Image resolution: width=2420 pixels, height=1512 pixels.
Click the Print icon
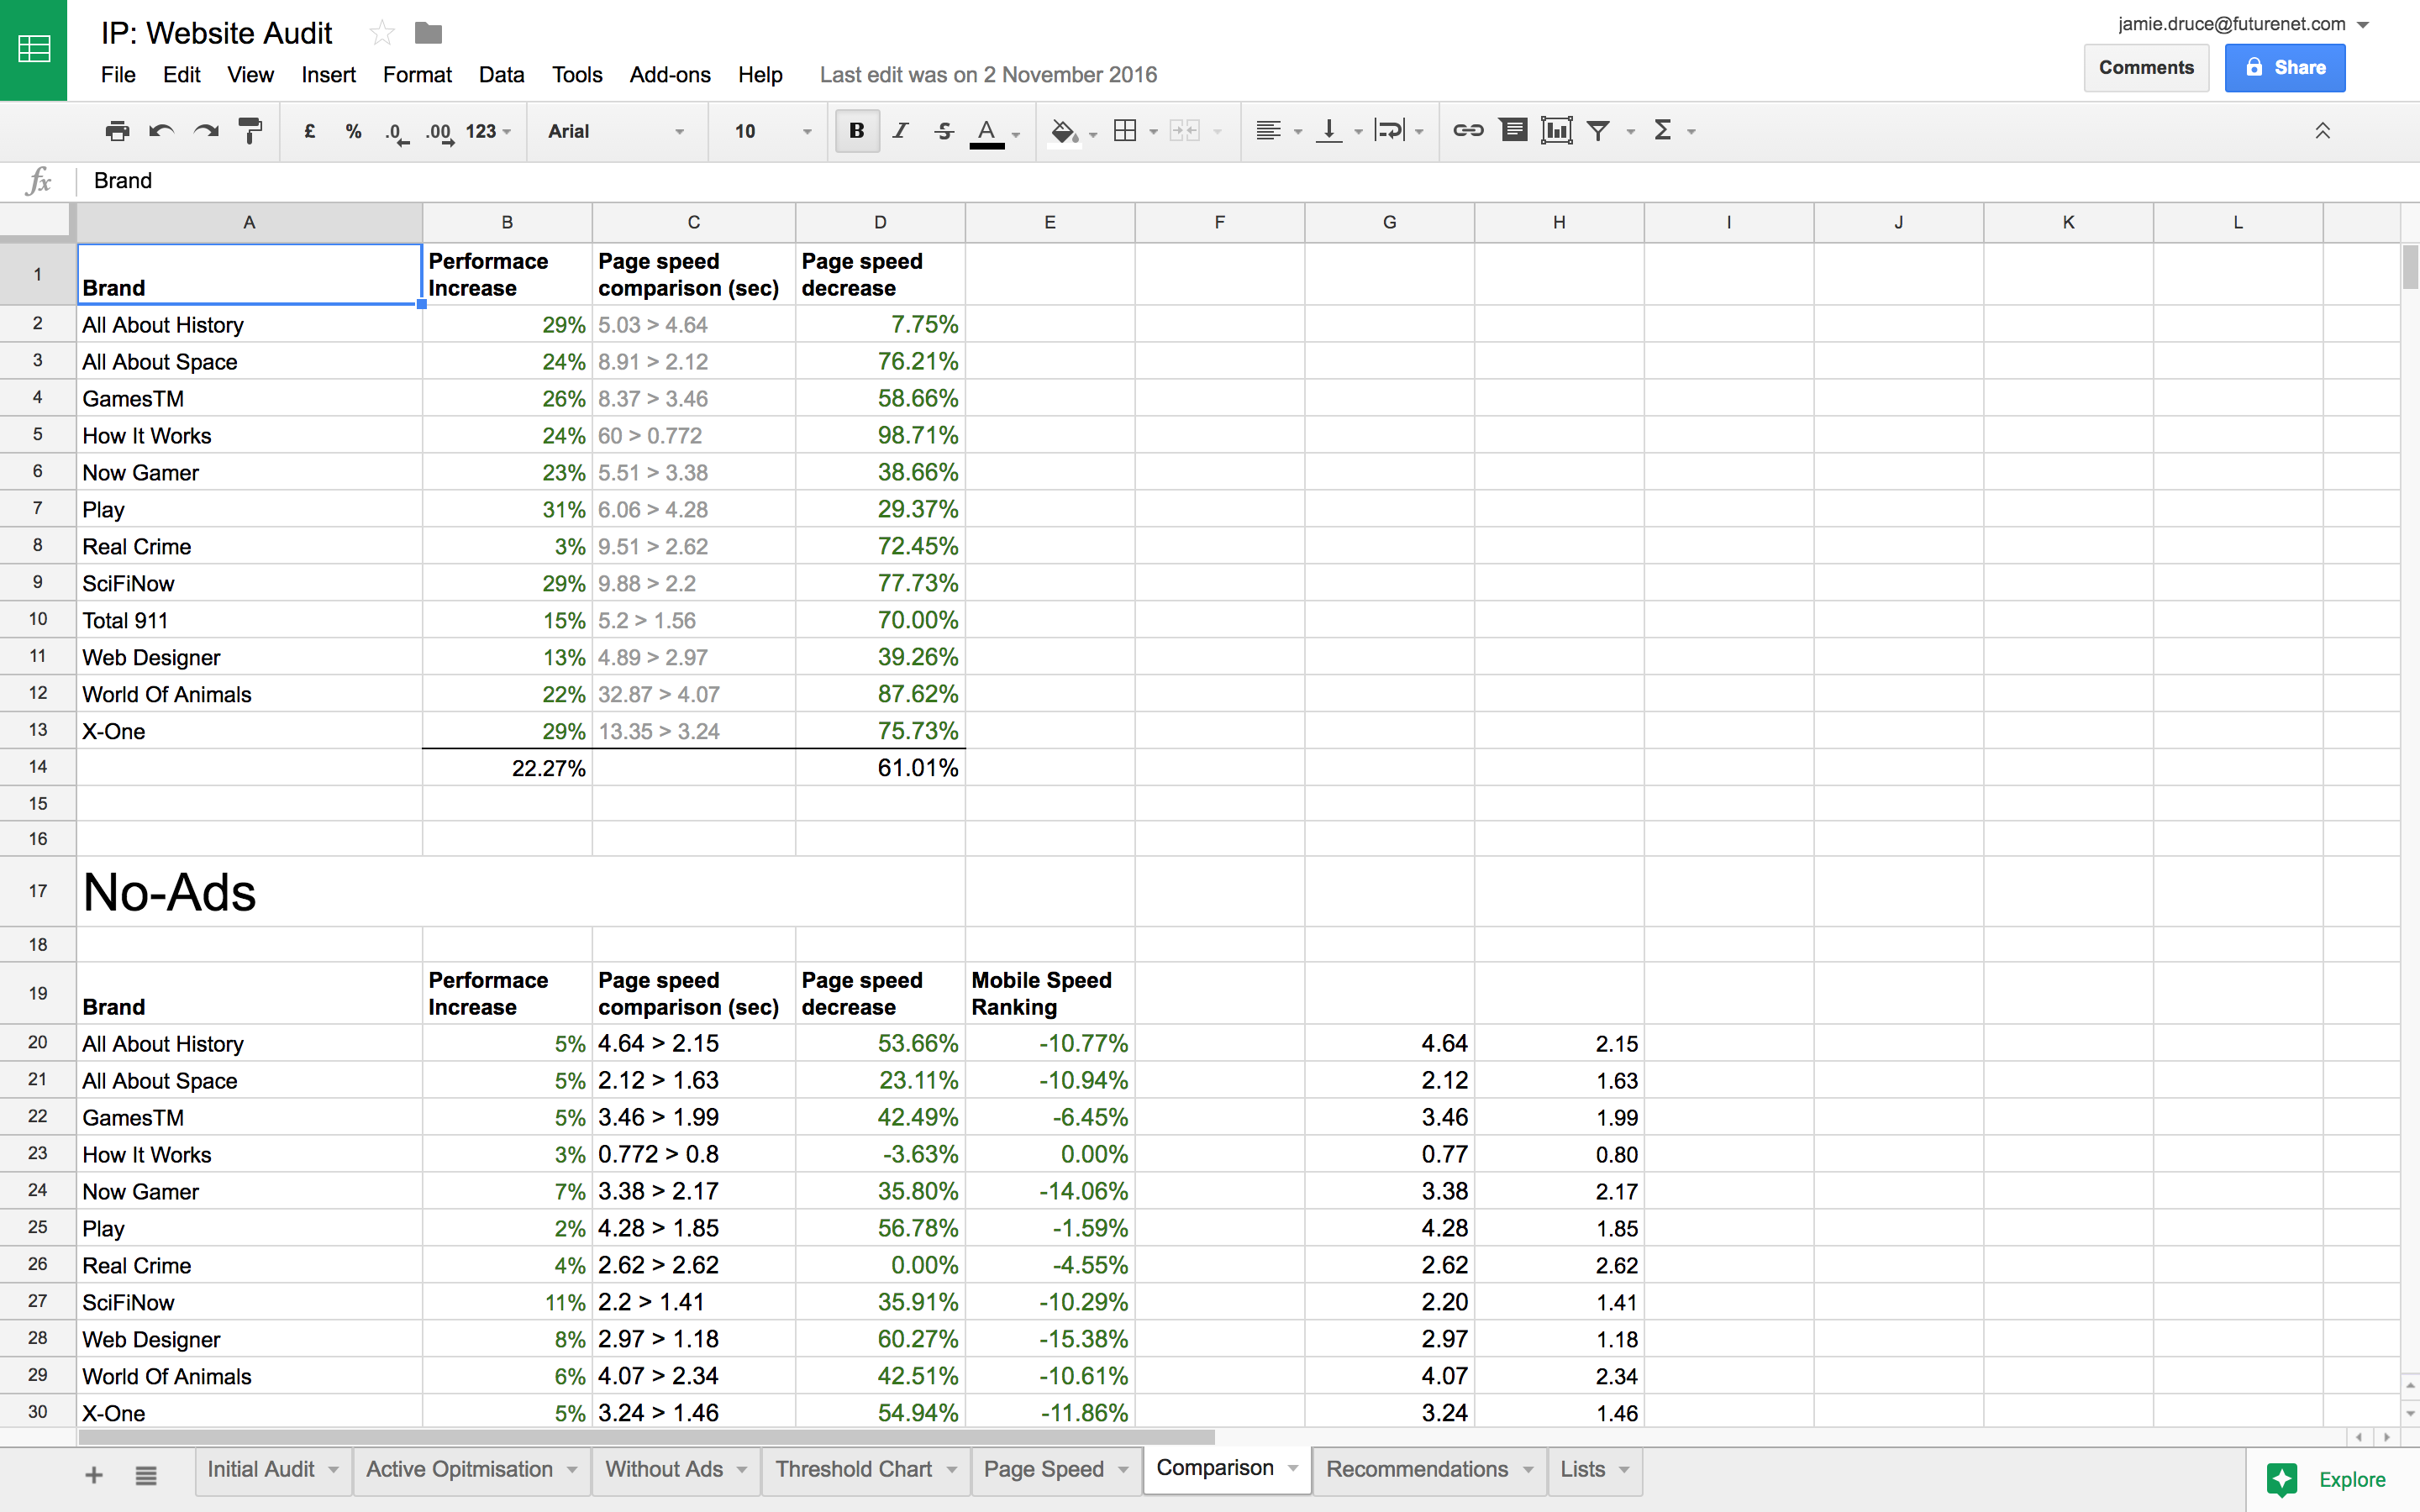[x=117, y=131]
